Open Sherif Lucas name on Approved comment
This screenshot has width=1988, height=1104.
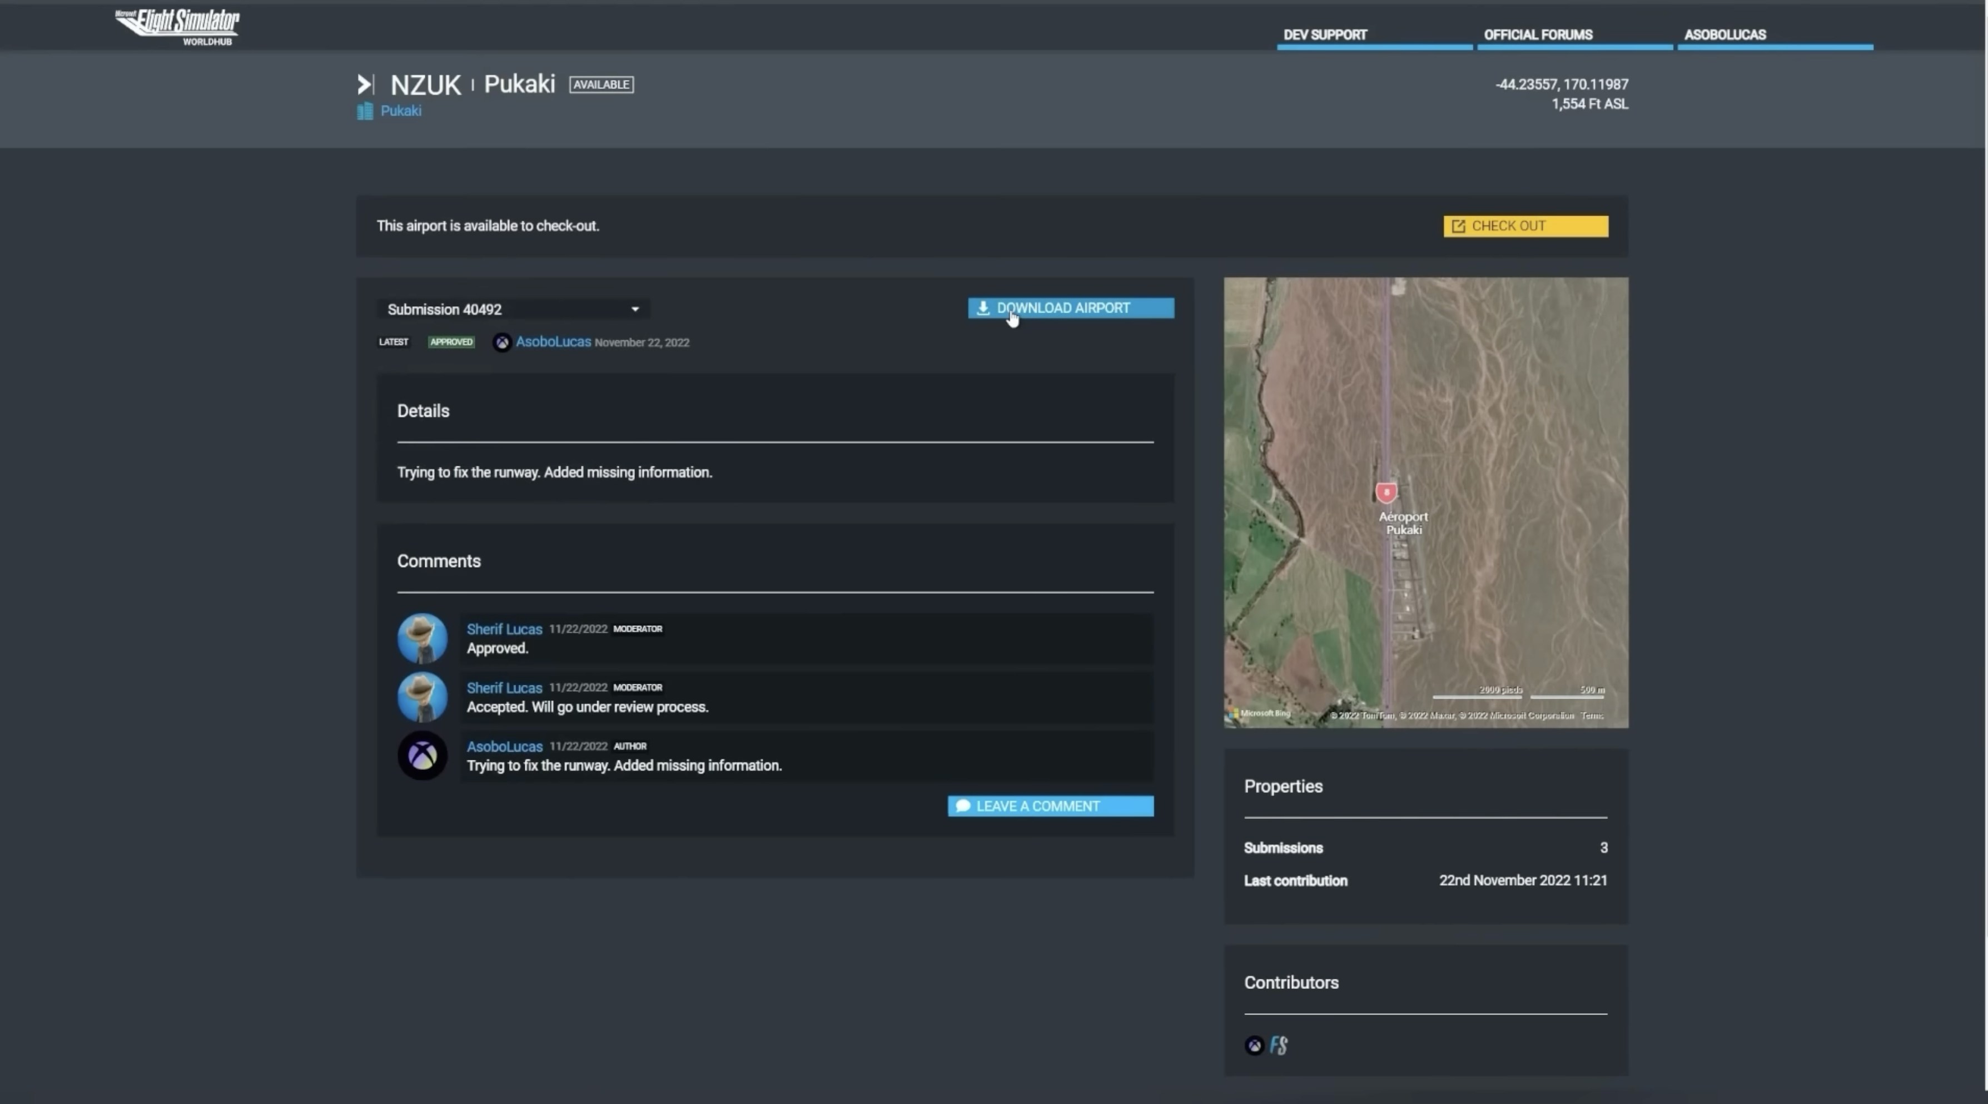pyautogui.click(x=504, y=629)
